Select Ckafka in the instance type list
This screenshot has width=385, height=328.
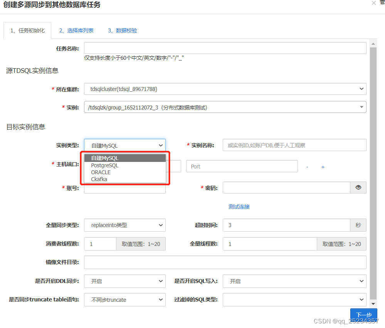point(104,179)
